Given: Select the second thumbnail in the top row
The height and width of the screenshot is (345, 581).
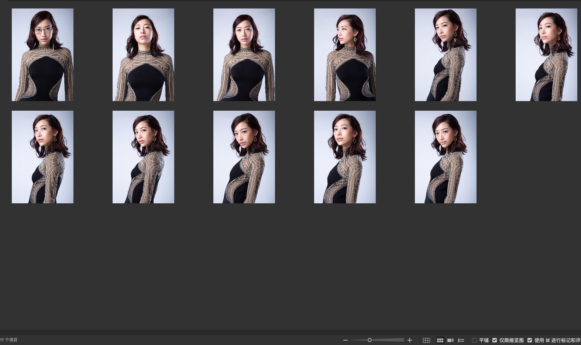Looking at the screenshot, I should pos(143,55).
